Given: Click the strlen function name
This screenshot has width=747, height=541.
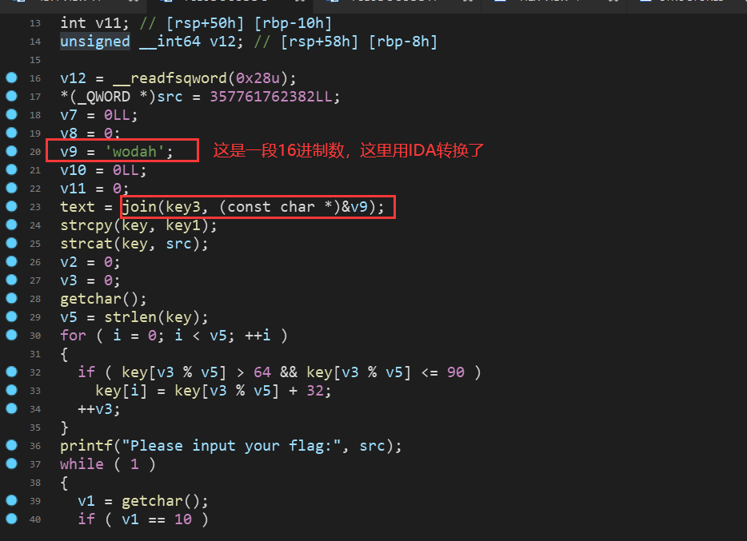Looking at the screenshot, I should click(130, 317).
